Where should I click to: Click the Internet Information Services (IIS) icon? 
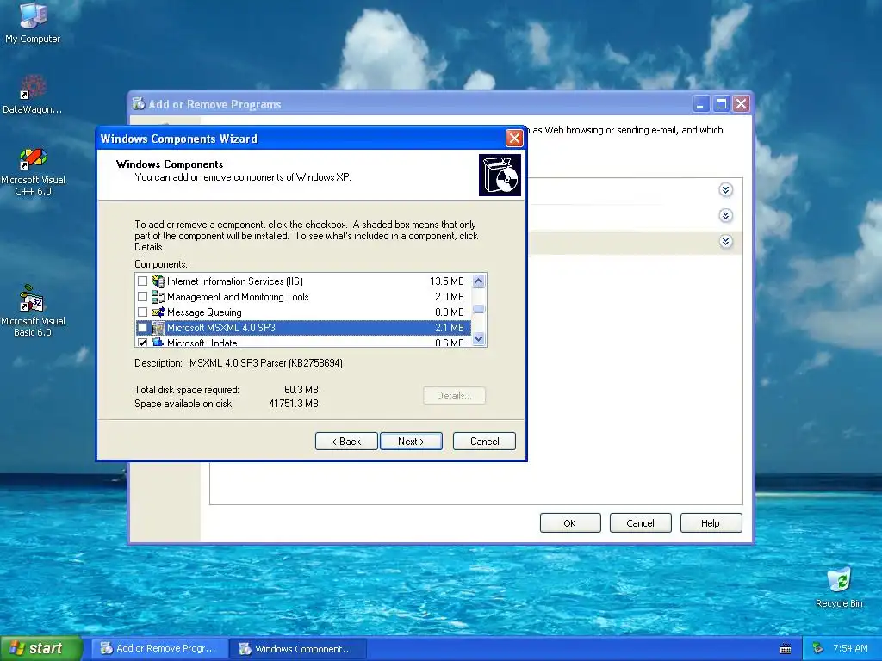click(x=158, y=281)
